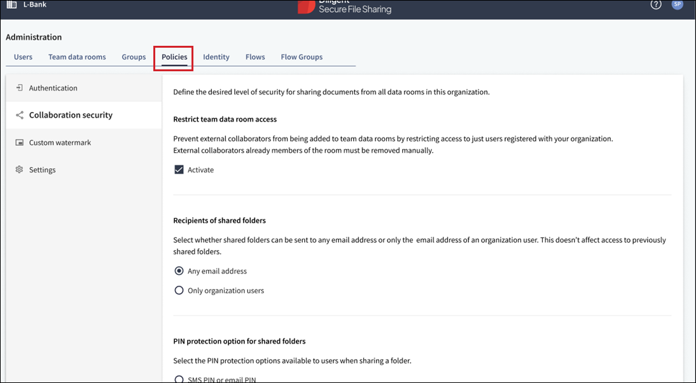Screen dimensions: 696x383
Task: Open the Authentication policy section
Action: (53, 88)
